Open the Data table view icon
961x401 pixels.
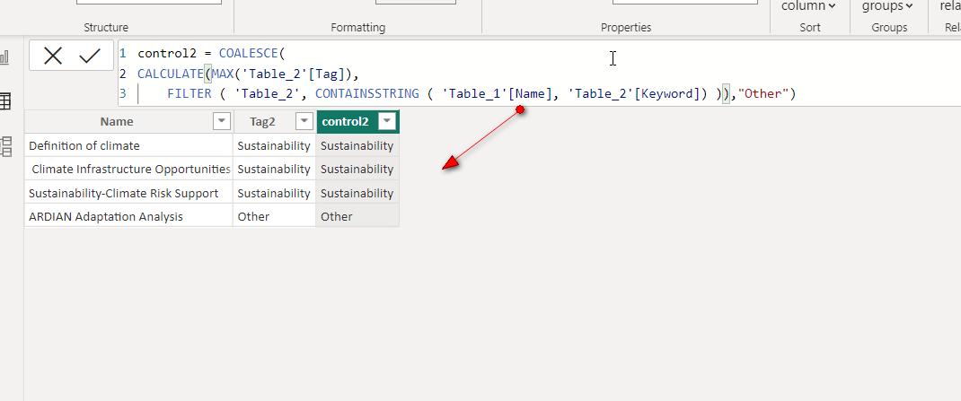coord(4,101)
